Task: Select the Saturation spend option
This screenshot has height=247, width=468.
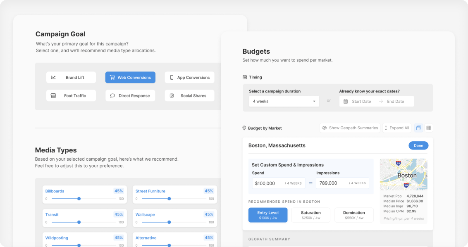Action: pos(310,215)
